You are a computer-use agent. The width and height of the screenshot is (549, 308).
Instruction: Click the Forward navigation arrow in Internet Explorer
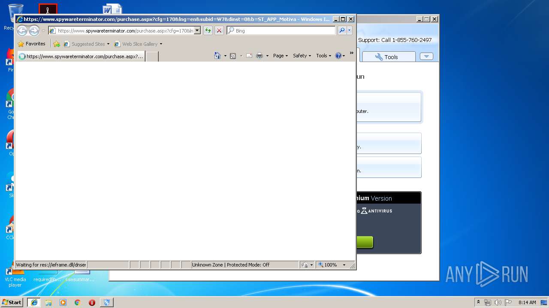pos(34,30)
